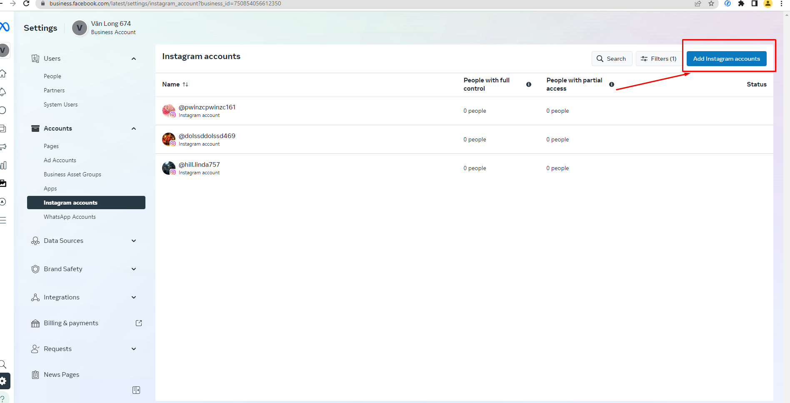Click the Vân Long 674 account avatar
790x403 pixels.
click(x=80, y=28)
